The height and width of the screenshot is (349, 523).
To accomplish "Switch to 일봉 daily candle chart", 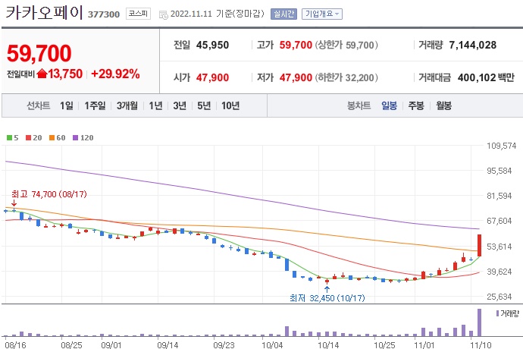I will click(x=390, y=106).
